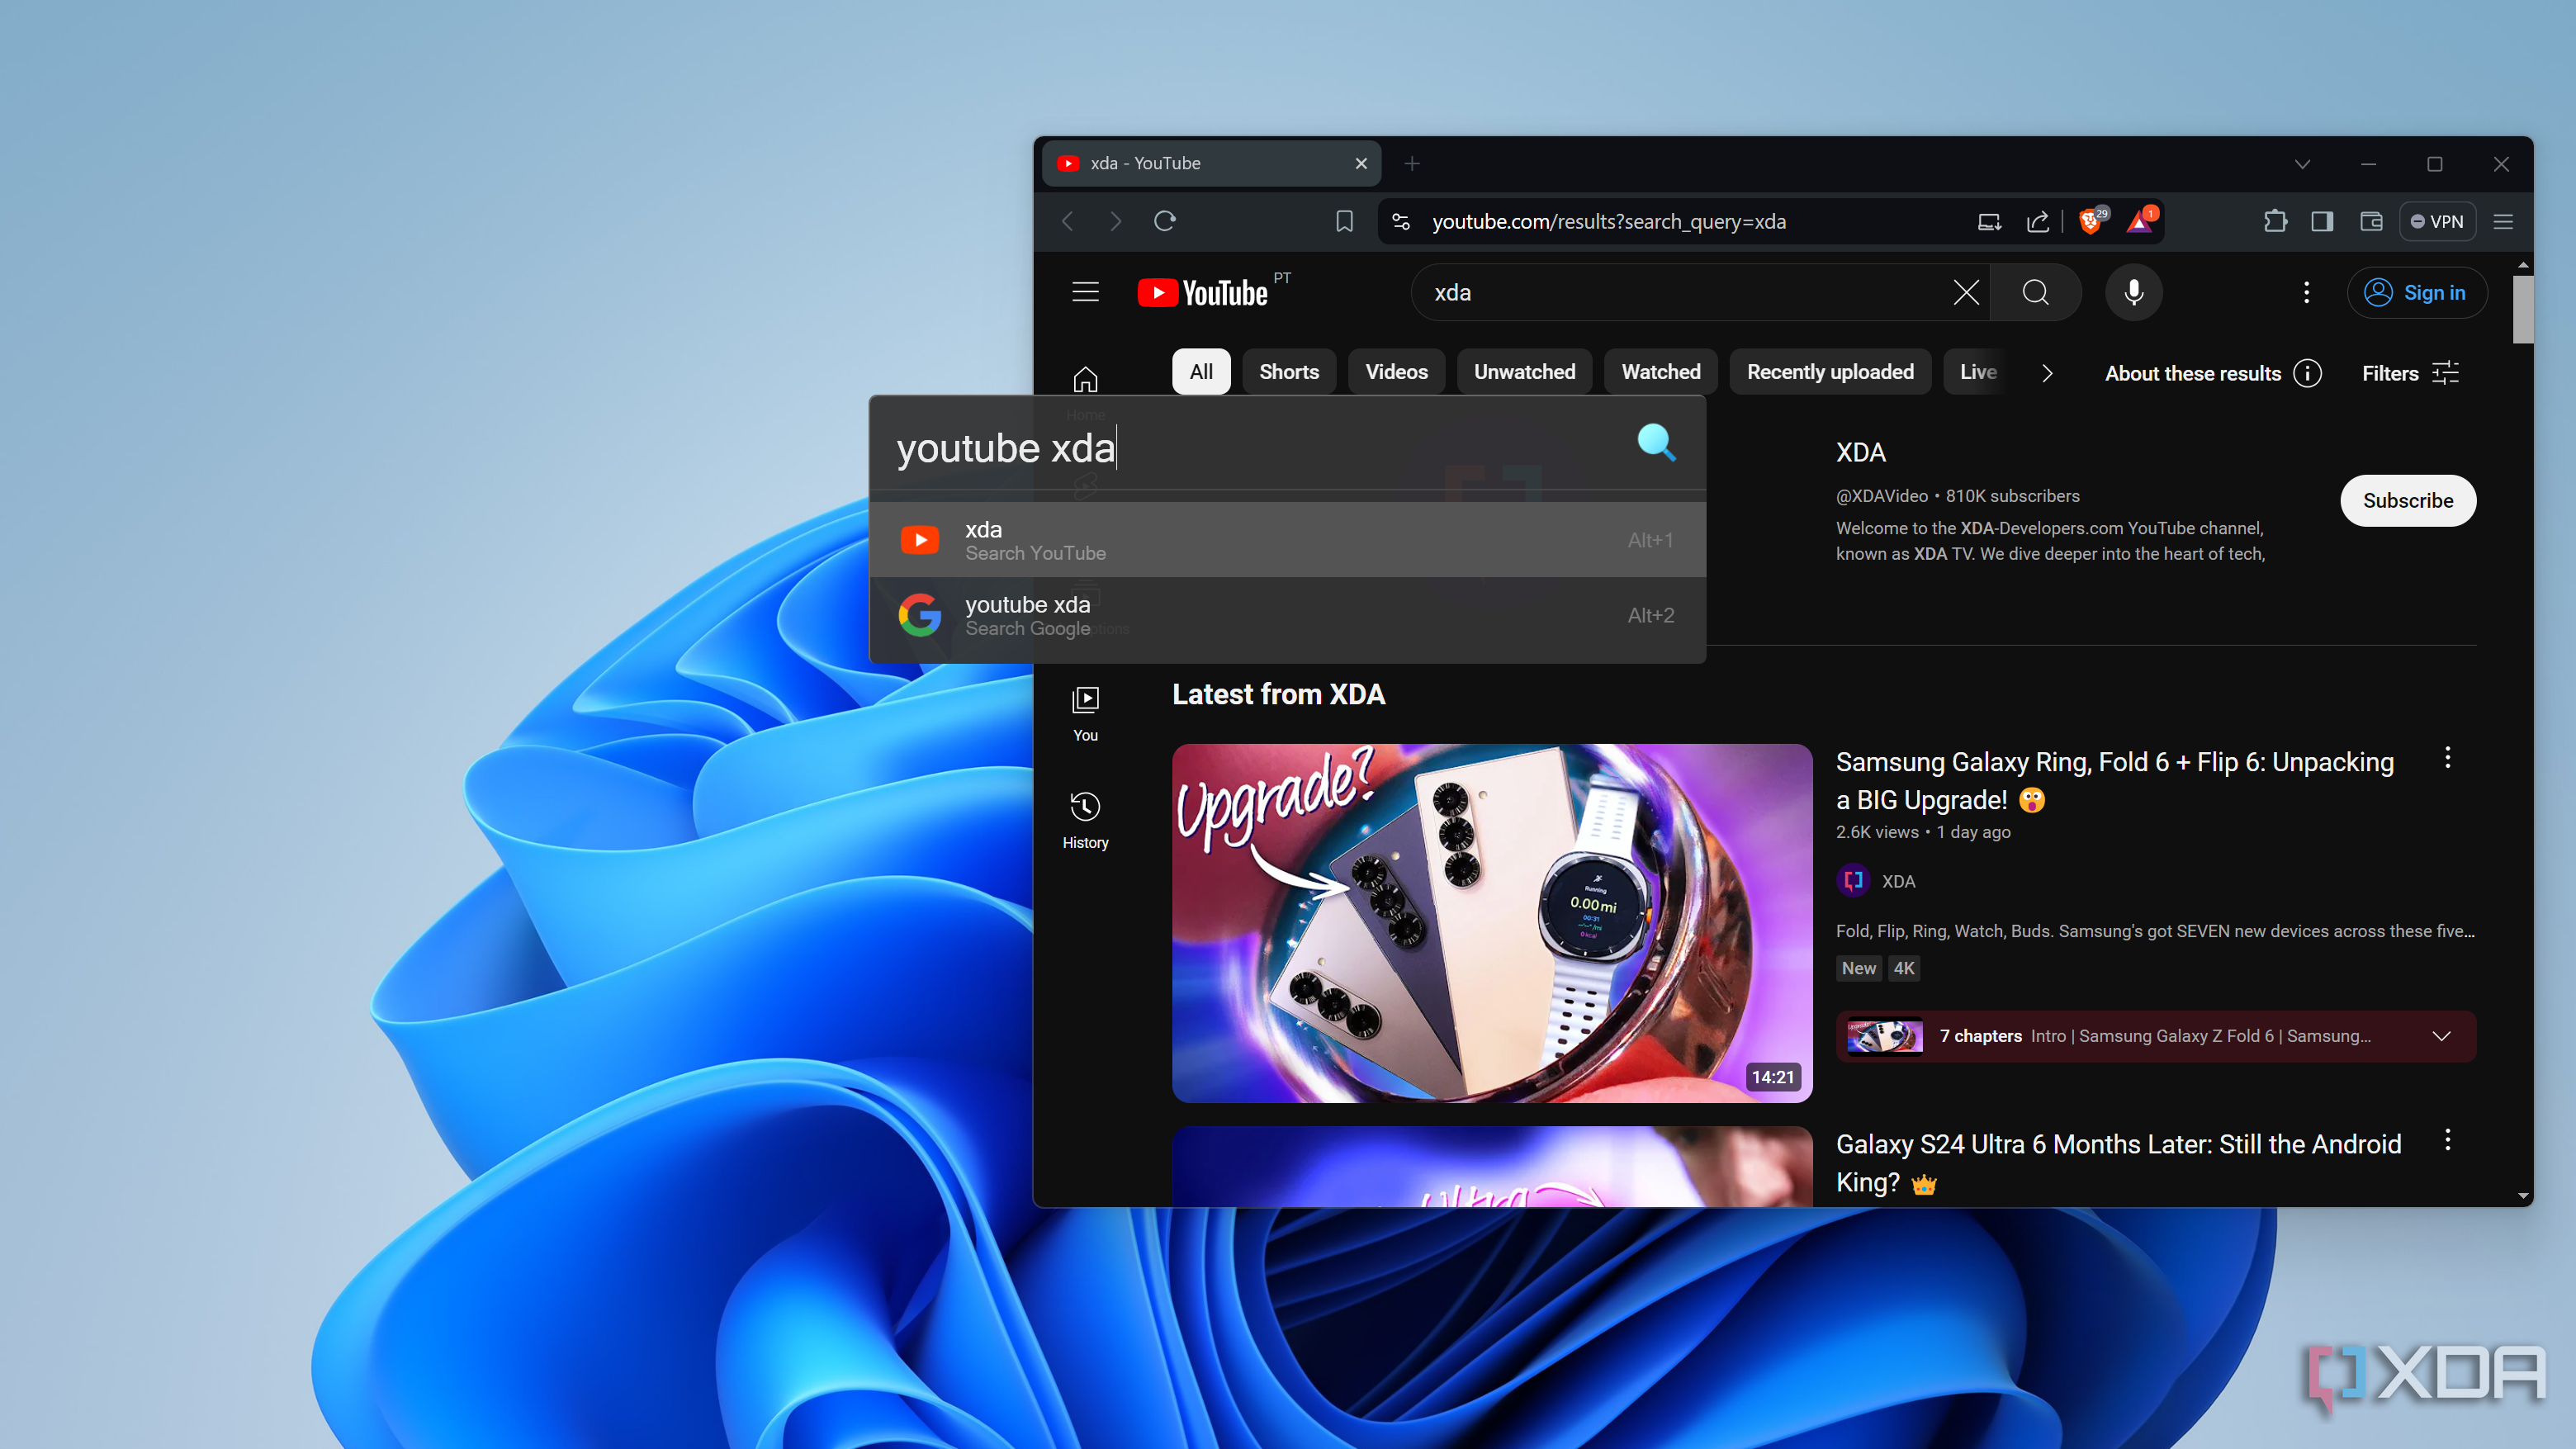2576x1449 pixels.
Task: Open the XDA channel title
Action: tap(1860, 452)
